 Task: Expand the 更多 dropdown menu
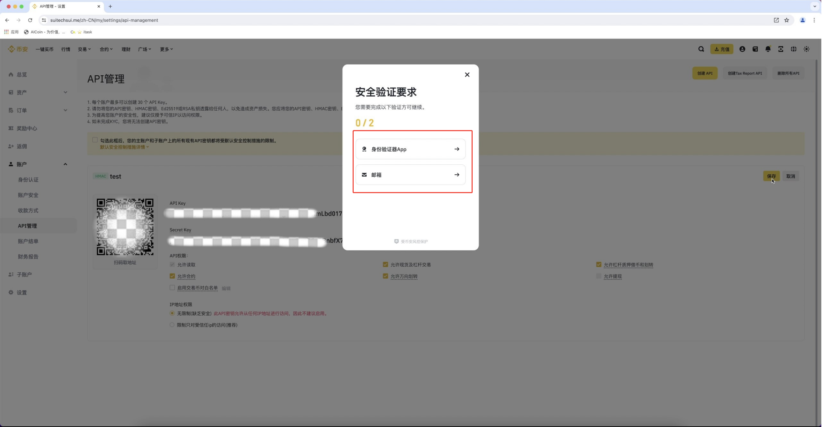167,49
